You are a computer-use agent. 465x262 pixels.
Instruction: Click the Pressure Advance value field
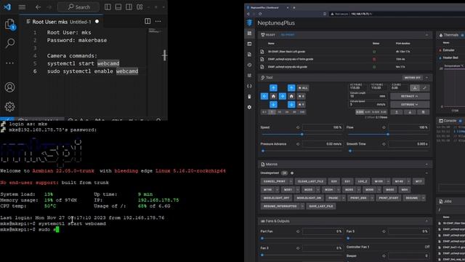pyautogui.click(x=322, y=144)
